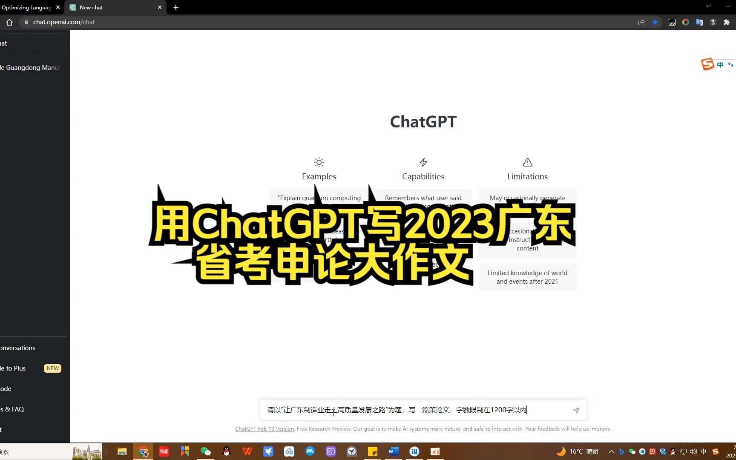Open the clock app icon in taskbar
This screenshot has height=460, width=736.
pos(352,451)
